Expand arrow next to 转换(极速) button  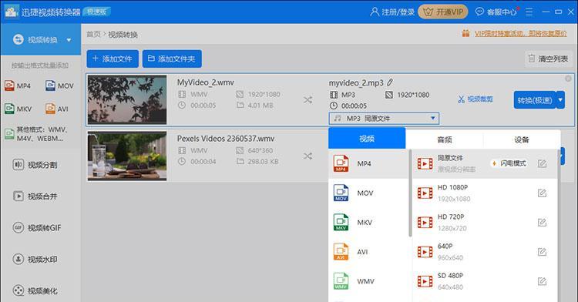pyautogui.click(x=561, y=100)
